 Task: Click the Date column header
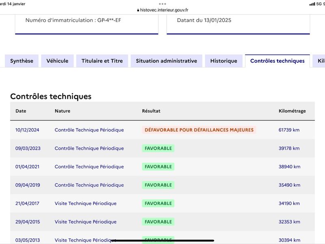[x=21, y=111]
